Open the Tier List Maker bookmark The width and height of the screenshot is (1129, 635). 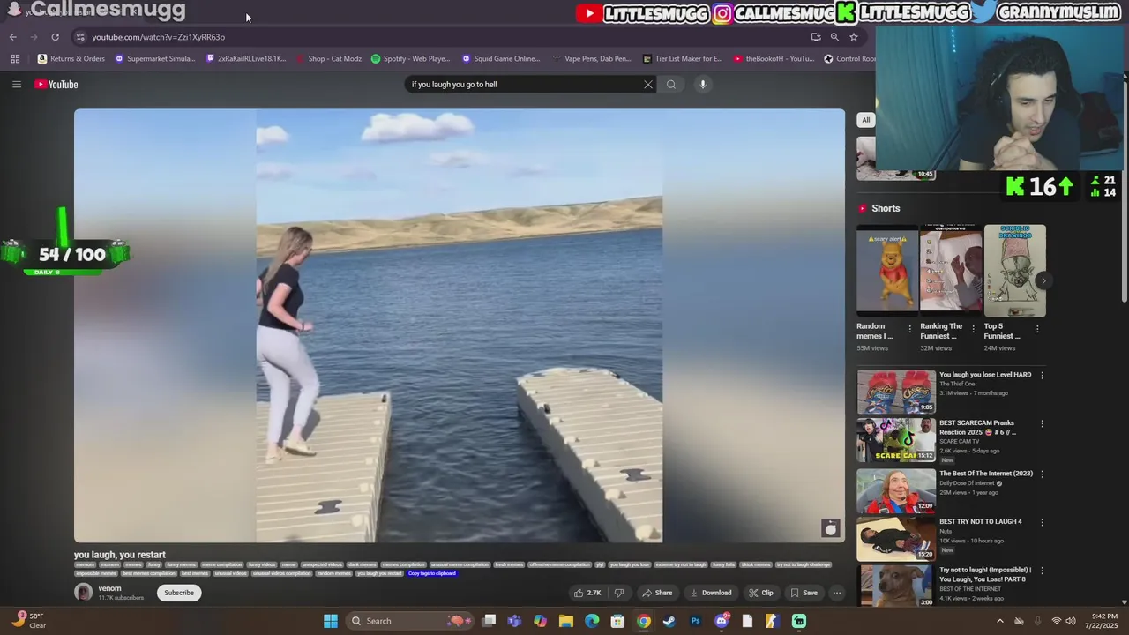(683, 58)
